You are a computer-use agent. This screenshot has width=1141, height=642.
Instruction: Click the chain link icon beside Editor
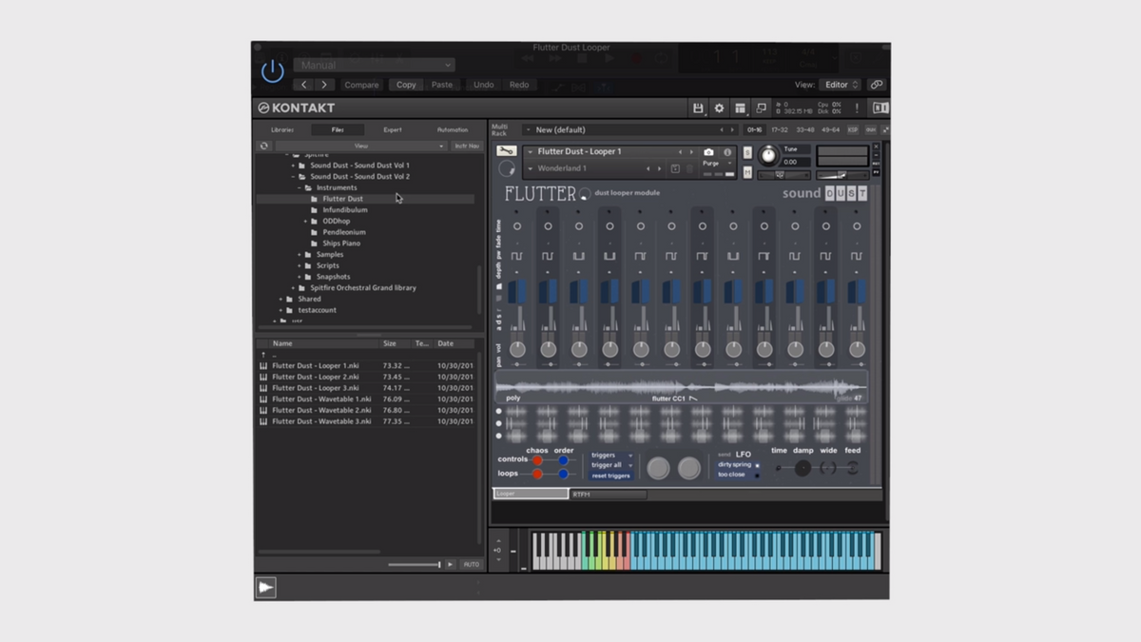[877, 85]
